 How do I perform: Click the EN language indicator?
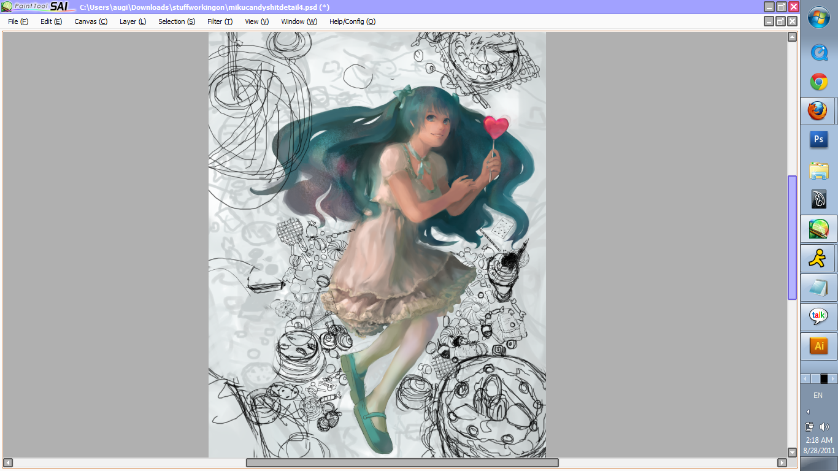tap(818, 396)
